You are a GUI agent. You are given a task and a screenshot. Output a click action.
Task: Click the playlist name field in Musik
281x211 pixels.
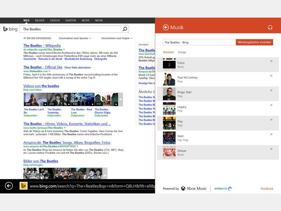[199, 42]
